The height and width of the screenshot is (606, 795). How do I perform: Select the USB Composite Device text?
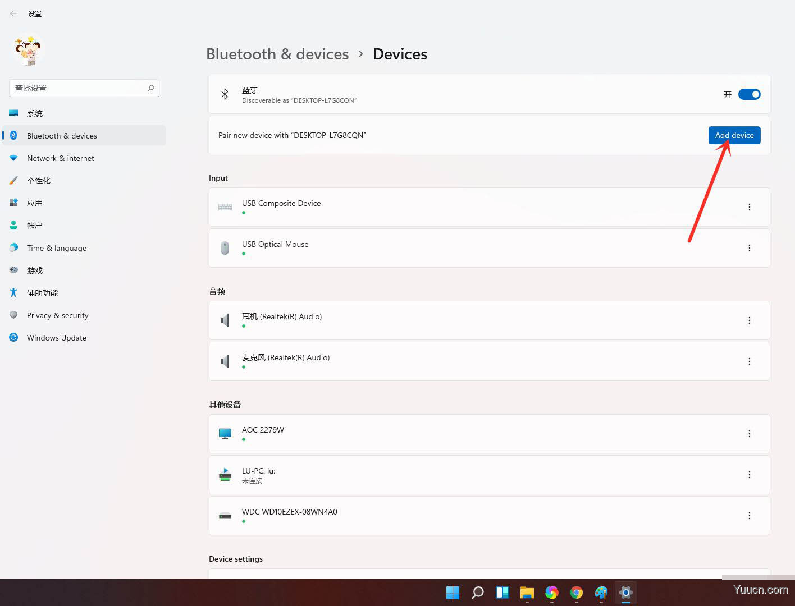coord(281,203)
